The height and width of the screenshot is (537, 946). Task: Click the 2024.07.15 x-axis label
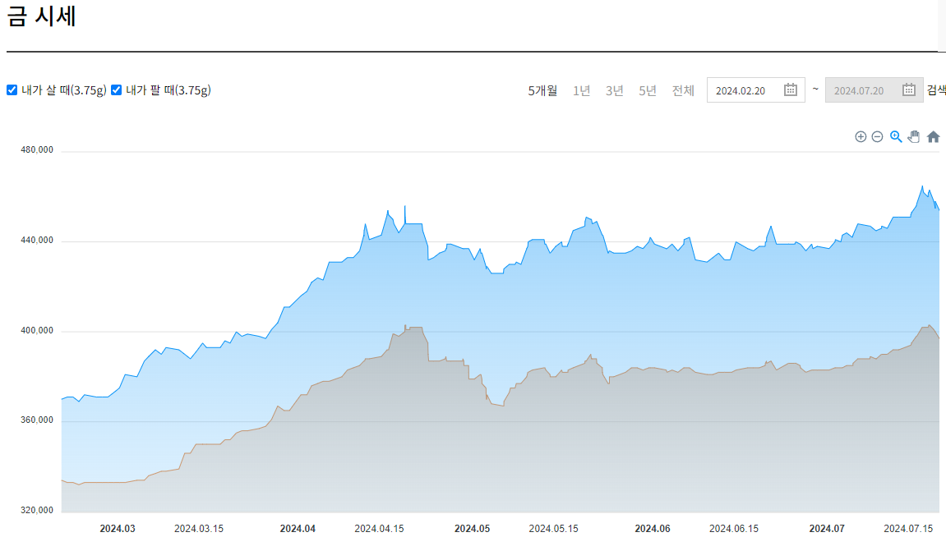click(x=908, y=529)
